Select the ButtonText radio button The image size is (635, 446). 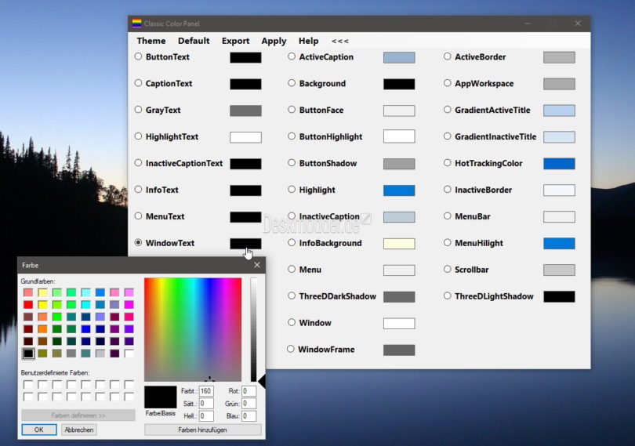tap(139, 57)
